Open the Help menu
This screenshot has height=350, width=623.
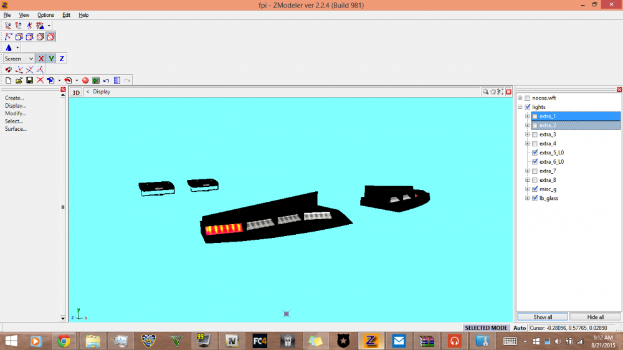83,15
